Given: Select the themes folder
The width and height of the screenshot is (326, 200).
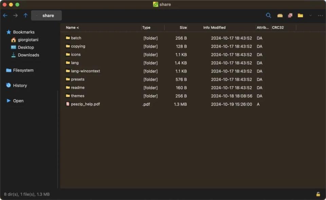Looking at the screenshot, I should [x=77, y=96].
